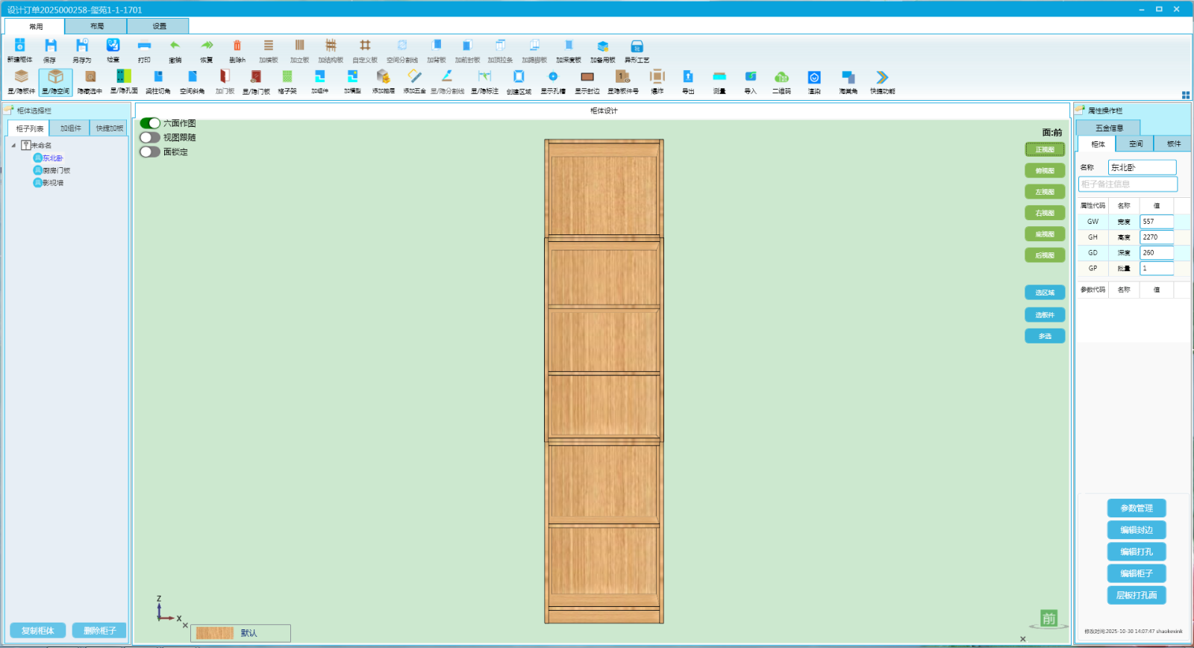The image size is (1194, 648).
Task: Collapse the 未命名 tree node arrow
Action: point(13,146)
